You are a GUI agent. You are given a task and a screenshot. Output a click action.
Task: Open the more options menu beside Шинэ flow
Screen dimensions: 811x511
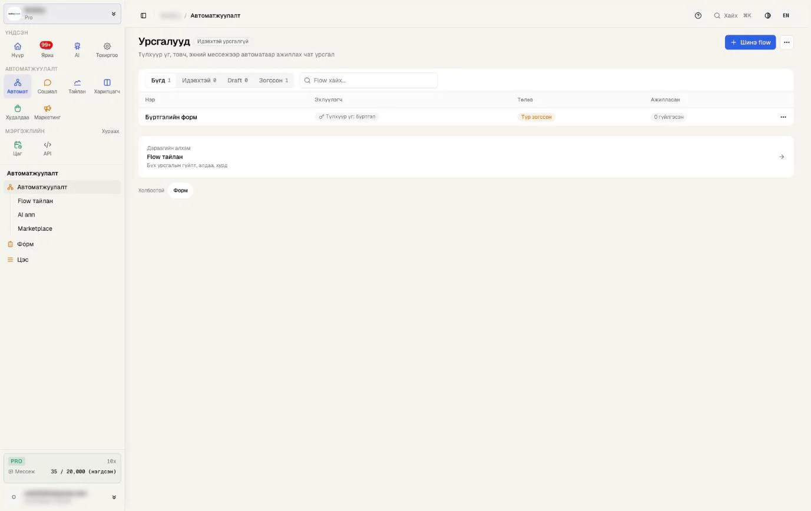pyautogui.click(x=786, y=42)
